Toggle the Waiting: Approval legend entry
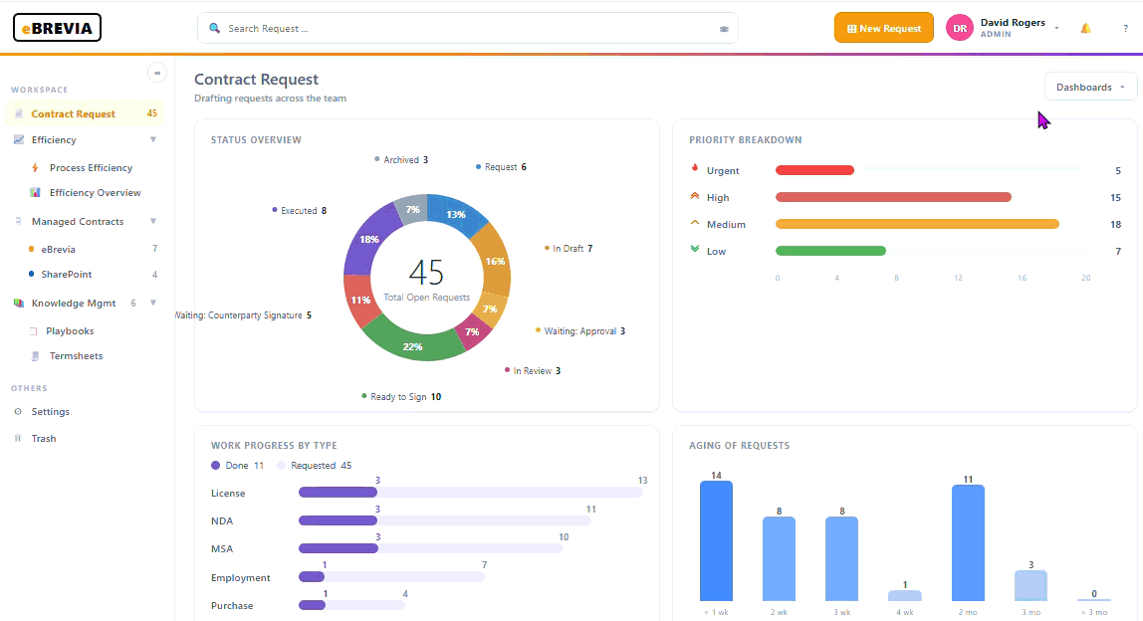The image size is (1143, 621). click(x=580, y=331)
